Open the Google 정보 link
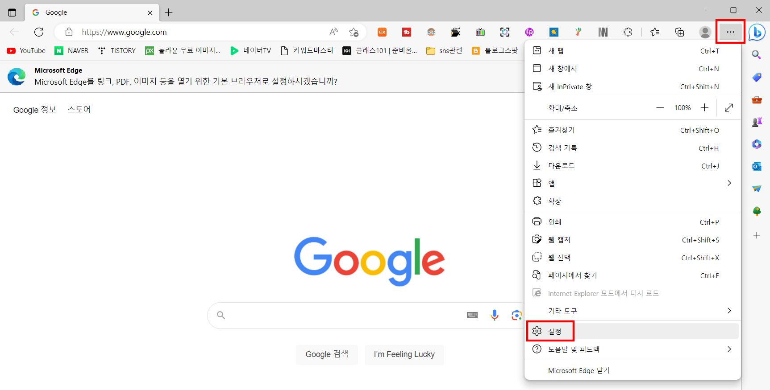The height and width of the screenshot is (390, 770). pyautogui.click(x=35, y=110)
